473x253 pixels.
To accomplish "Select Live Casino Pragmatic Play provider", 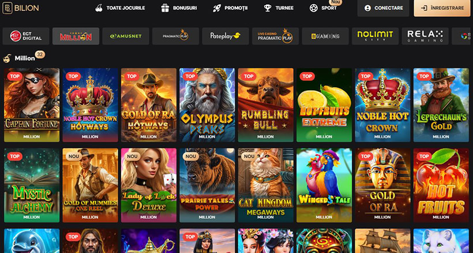I will [275, 36].
